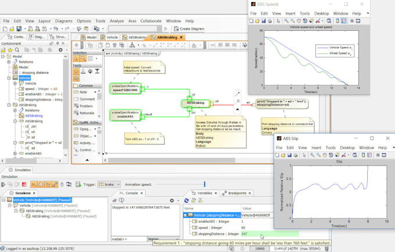Switch to the Console tab

point(131,193)
